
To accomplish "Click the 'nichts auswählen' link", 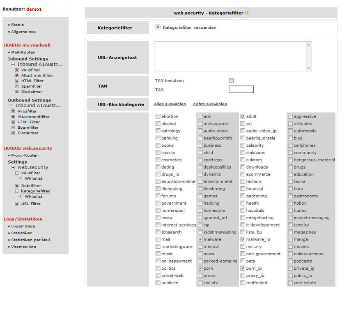I will click(x=210, y=104).
